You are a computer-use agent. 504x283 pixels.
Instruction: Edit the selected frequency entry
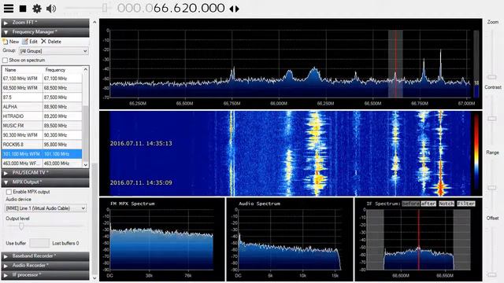(30, 42)
